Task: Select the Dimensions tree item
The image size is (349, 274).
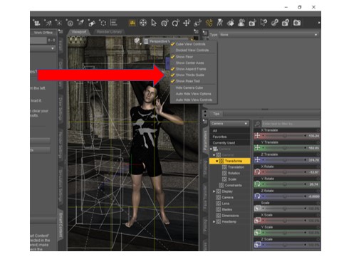Action: pyautogui.click(x=227, y=216)
